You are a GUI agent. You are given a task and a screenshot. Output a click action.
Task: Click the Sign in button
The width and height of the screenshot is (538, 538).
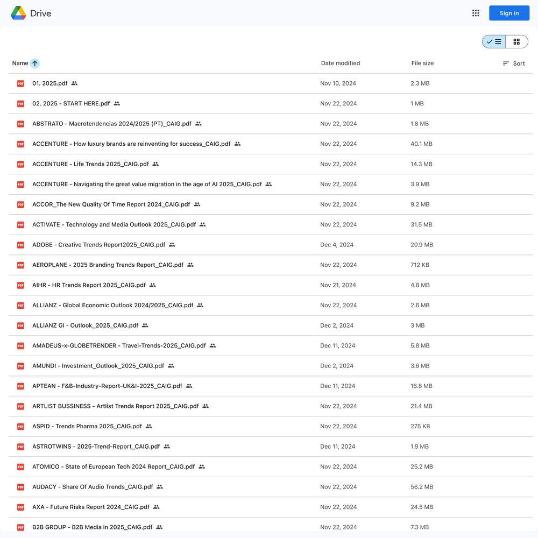pos(509,13)
